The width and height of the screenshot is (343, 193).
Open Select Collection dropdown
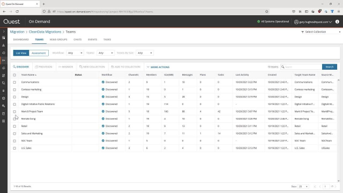click(x=320, y=32)
